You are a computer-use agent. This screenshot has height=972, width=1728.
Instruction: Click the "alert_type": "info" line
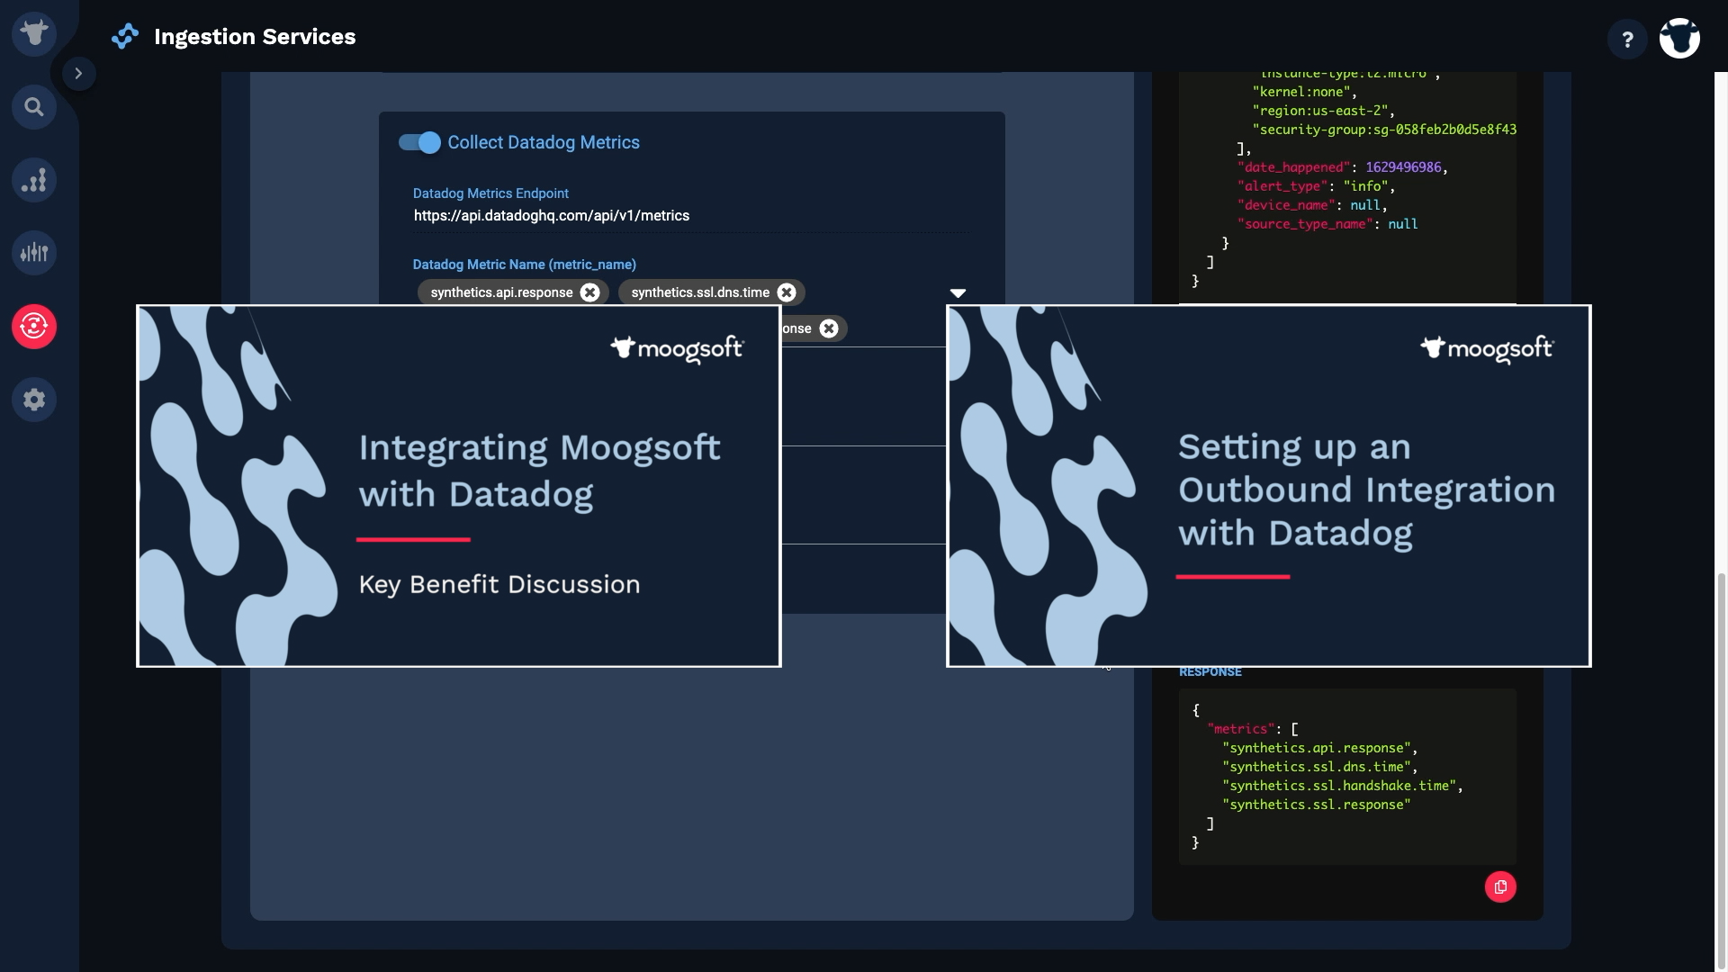1316,186
